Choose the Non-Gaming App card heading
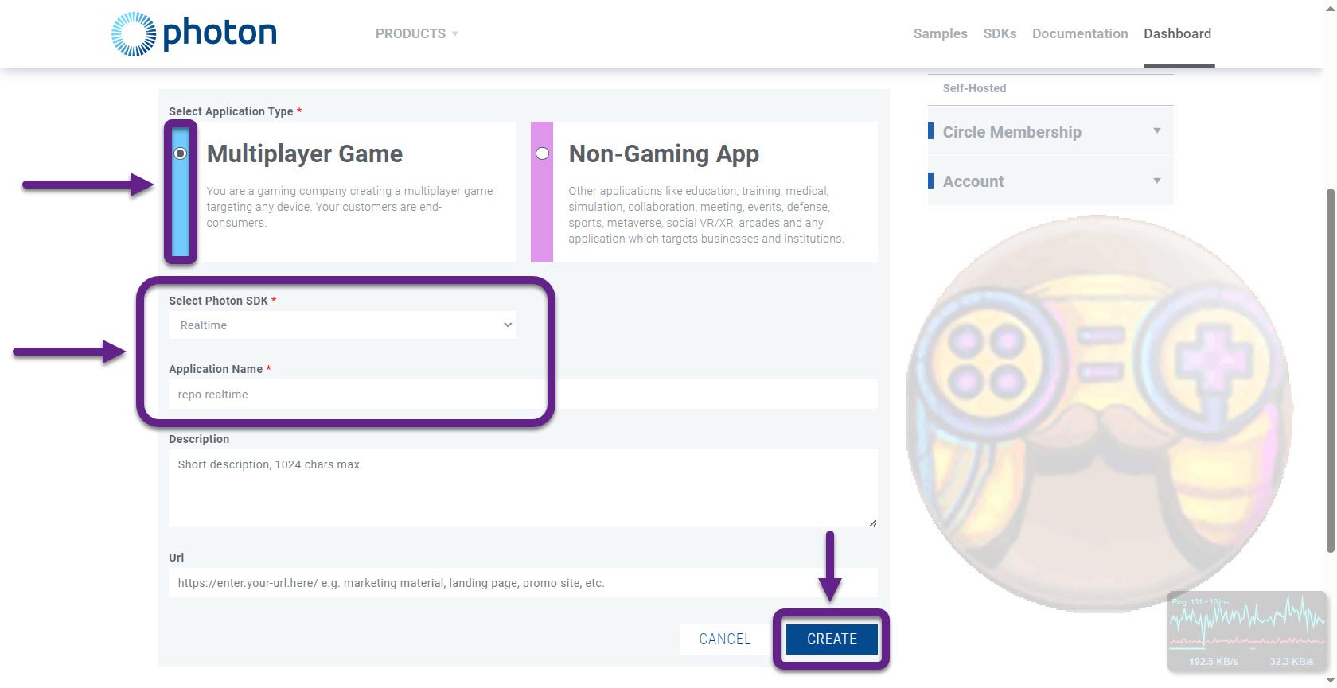1337x688 pixels. point(664,154)
